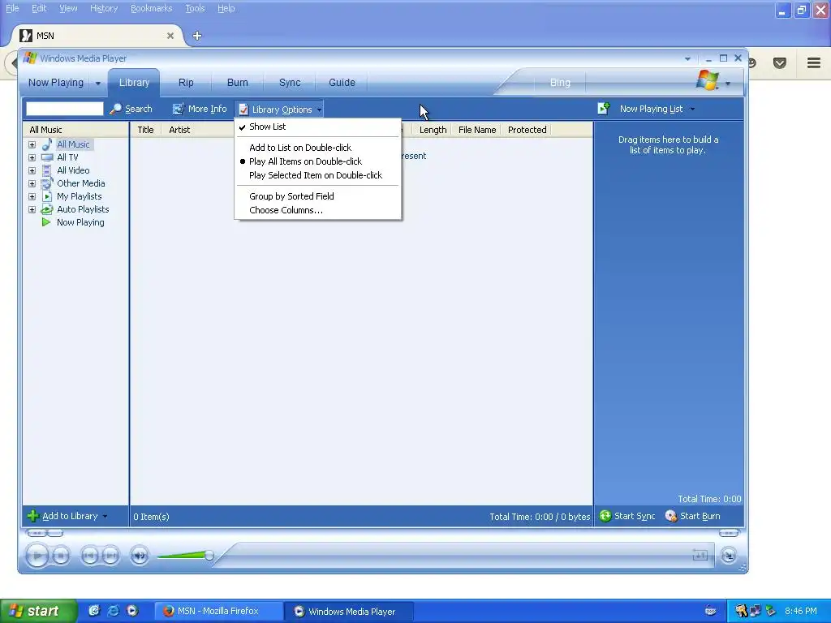The width and height of the screenshot is (831, 623).
Task: Sort by the Length column header
Action: pos(433,130)
